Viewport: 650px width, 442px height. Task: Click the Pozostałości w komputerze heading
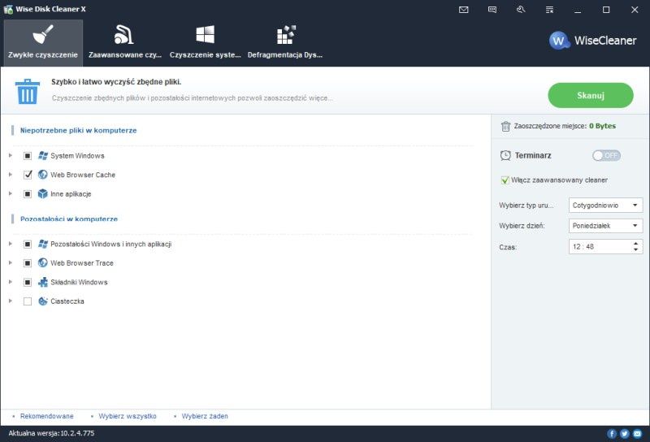click(69, 219)
